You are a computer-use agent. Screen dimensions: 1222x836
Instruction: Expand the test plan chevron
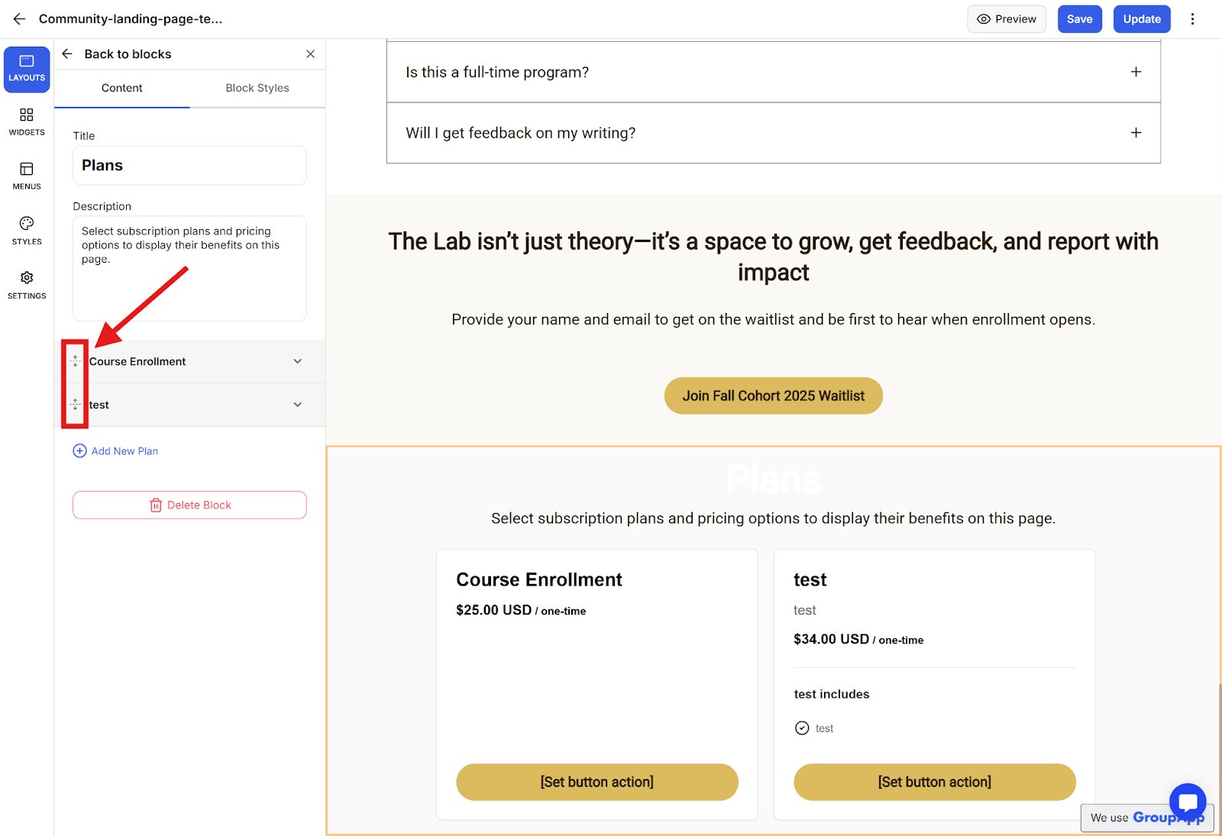click(x=298, y=405)
